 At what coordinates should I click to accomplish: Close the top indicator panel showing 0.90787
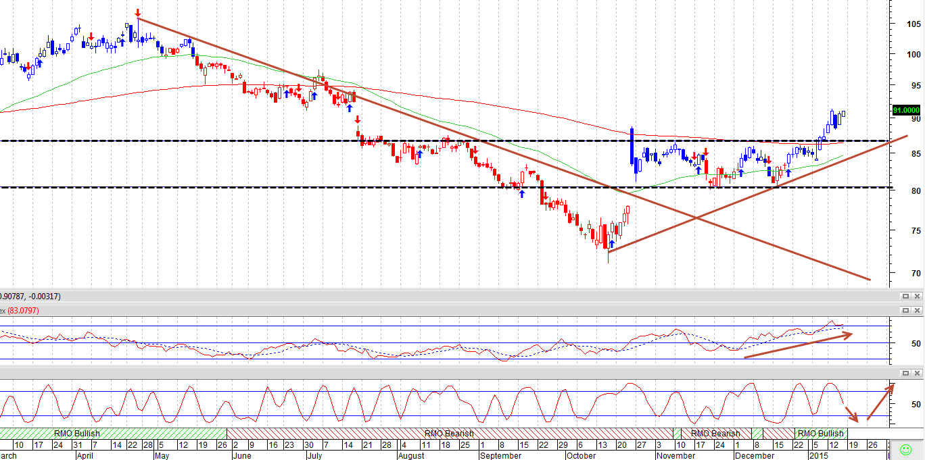pyautogui.click(x=917, y=296)
